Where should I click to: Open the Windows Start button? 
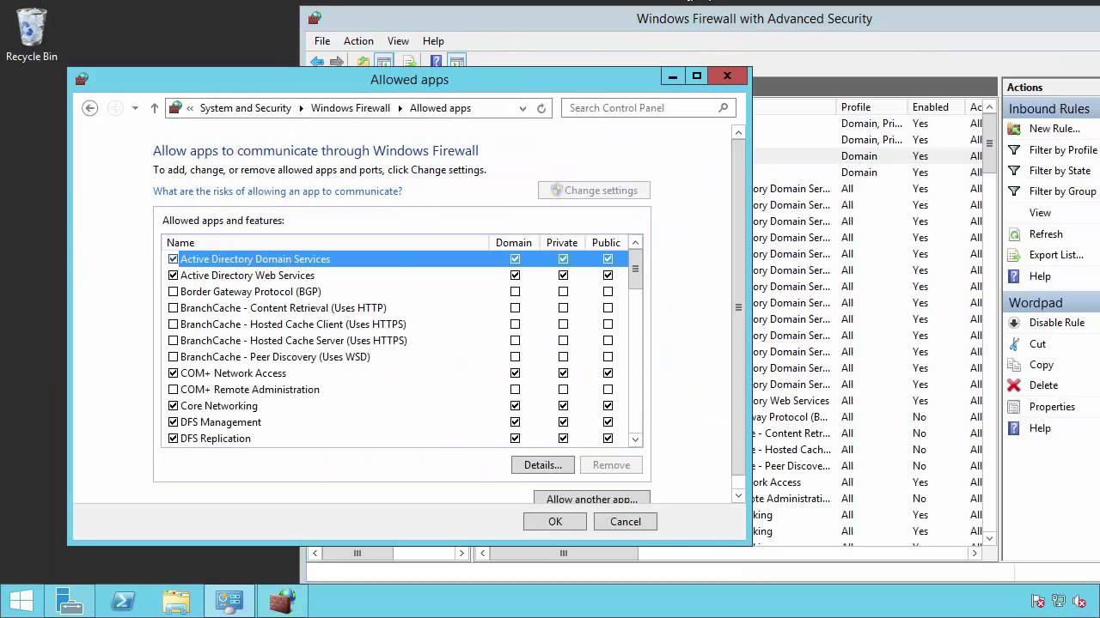[x=21, y=601]
